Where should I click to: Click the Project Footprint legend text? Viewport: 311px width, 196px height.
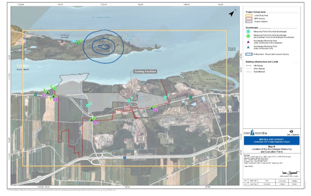pyautogui.click(x=261, y=22)
